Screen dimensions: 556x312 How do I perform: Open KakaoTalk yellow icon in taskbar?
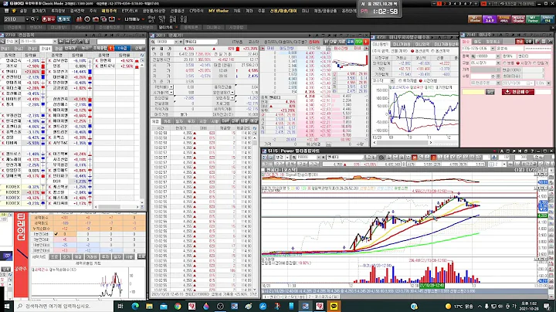pos(334,306)
